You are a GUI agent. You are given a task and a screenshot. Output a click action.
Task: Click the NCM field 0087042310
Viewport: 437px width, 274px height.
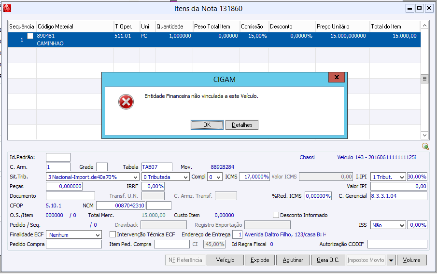pyautogui.click(x=121, y=205)
